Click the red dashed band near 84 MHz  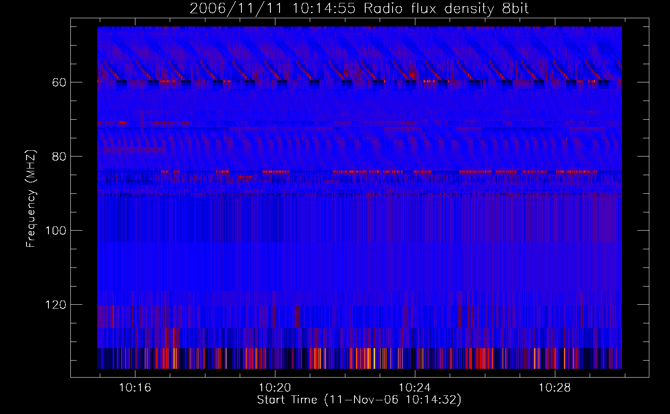(x=379, y=171)
